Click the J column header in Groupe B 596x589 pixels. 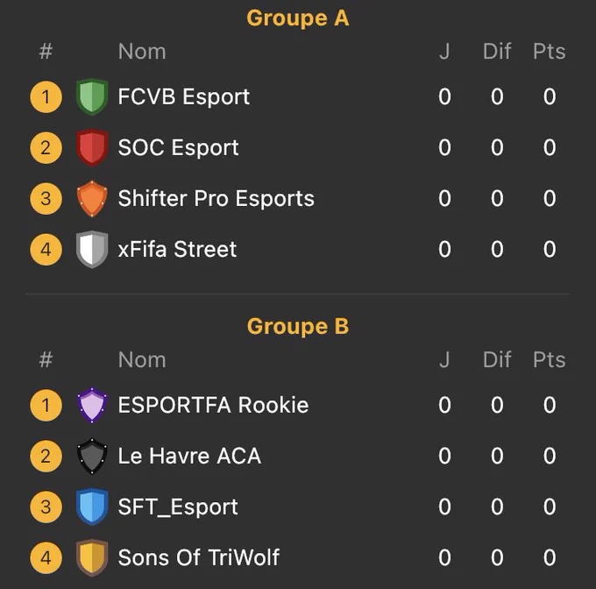(444, 359)
